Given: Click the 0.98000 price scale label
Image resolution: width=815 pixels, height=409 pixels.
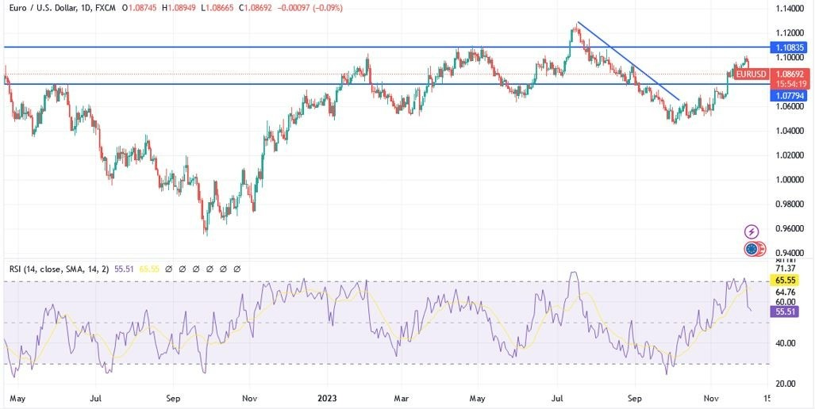Looking at the screenshot, I should [x=790, y=204].
